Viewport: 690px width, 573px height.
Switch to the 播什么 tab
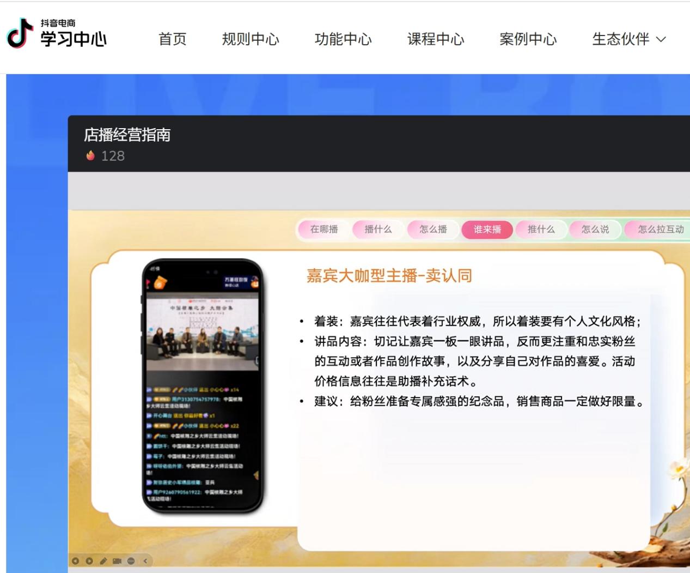click(377, 230)
